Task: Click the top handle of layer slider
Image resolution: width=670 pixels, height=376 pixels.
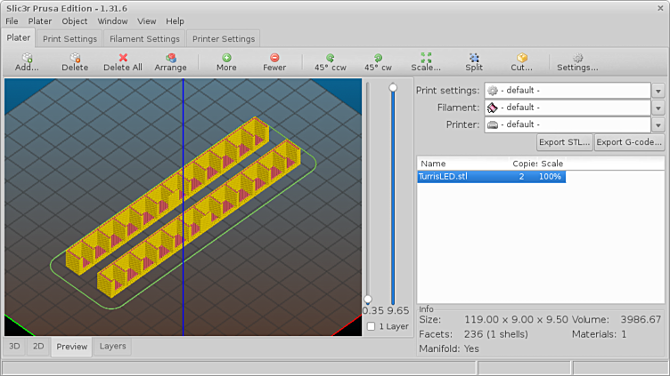Action: point(393,87)
